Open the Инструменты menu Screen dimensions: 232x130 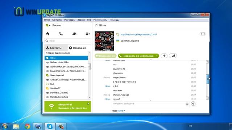(x=100, y=20)
